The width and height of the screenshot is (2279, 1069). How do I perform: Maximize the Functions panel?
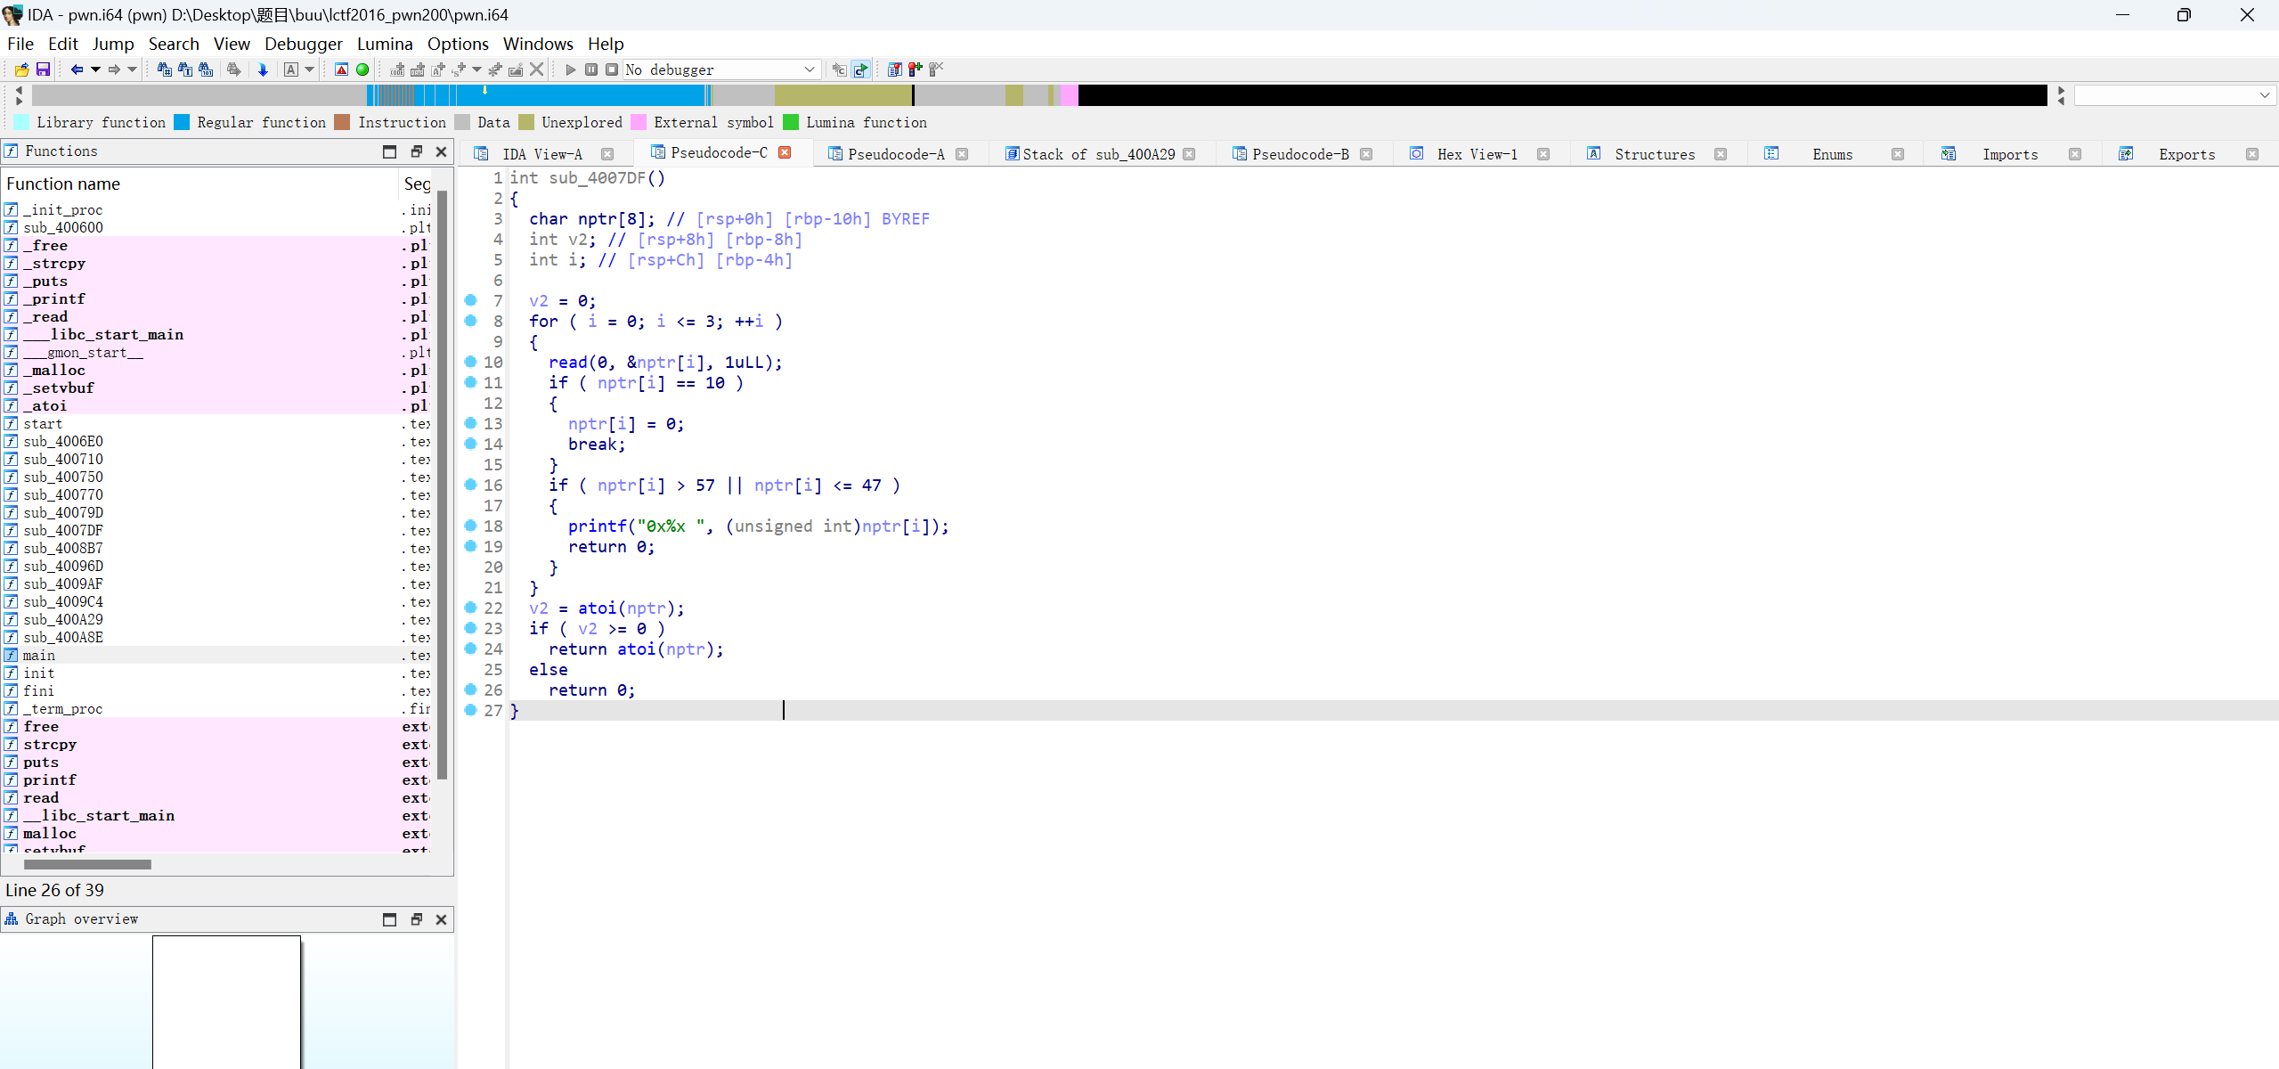tap(389, 151)
